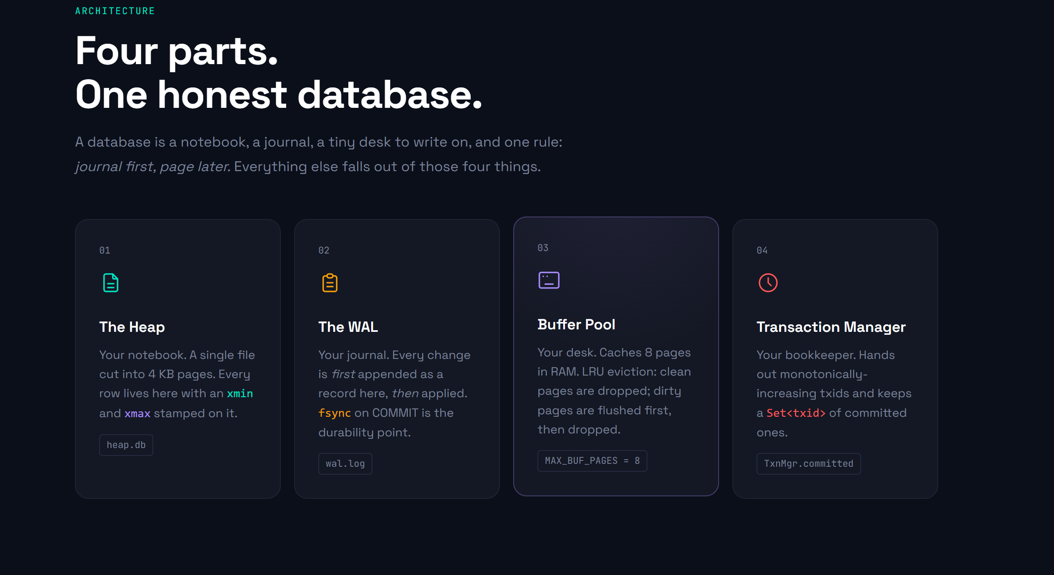The width and height of the screenshot is (1054, 575).
Task: Open the Transaction Manager card title
Action: pos(831,327)
